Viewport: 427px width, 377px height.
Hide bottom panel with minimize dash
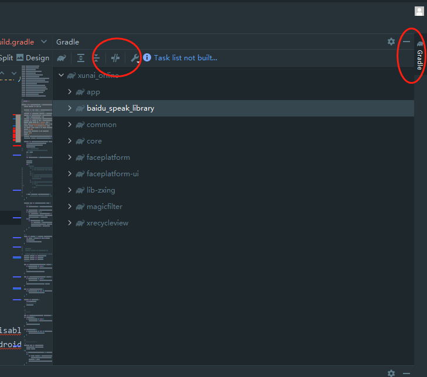(406, 373)
